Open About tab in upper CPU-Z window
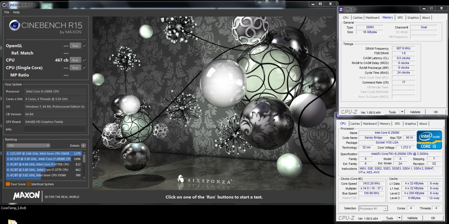This screenshot has height=224, width=449. (x=426, y=18)
